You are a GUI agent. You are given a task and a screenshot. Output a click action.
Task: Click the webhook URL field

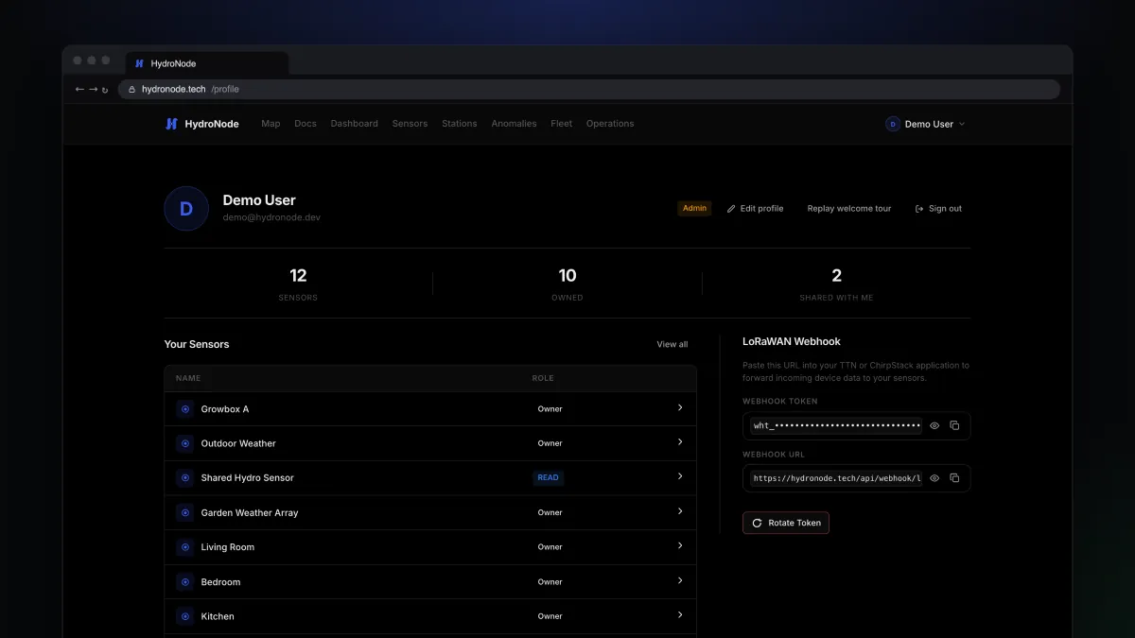click(x=836, y=478)
